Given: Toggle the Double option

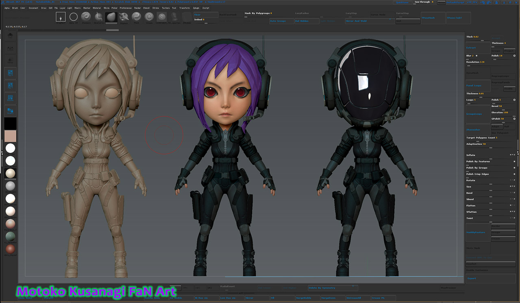Looking at the screenshot, I should [509, 89].
